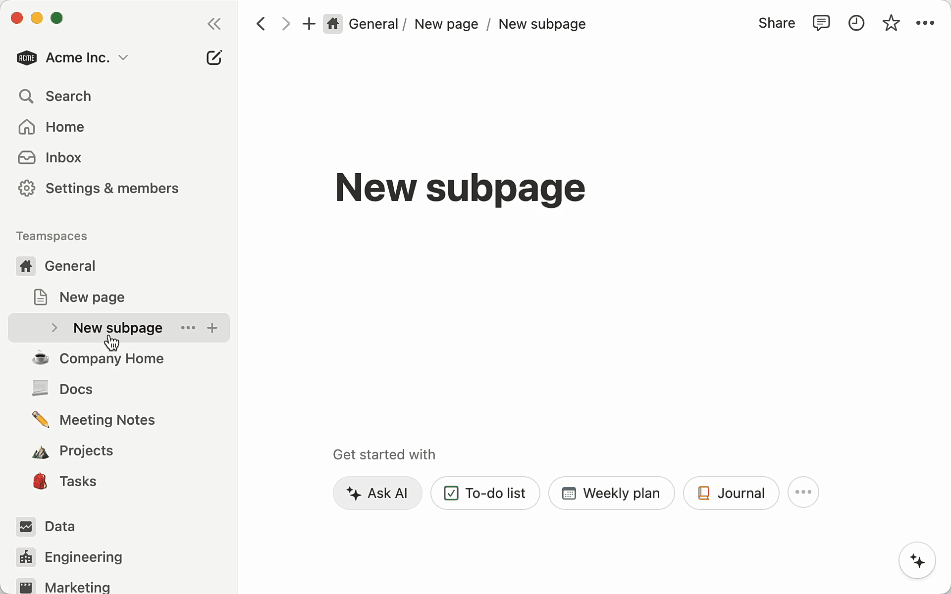Image resolution: width=951 pixels, height=594 pixels.
Task: Click the General breadcrumb
Action: pyautogui.click(x=373, y=24)
